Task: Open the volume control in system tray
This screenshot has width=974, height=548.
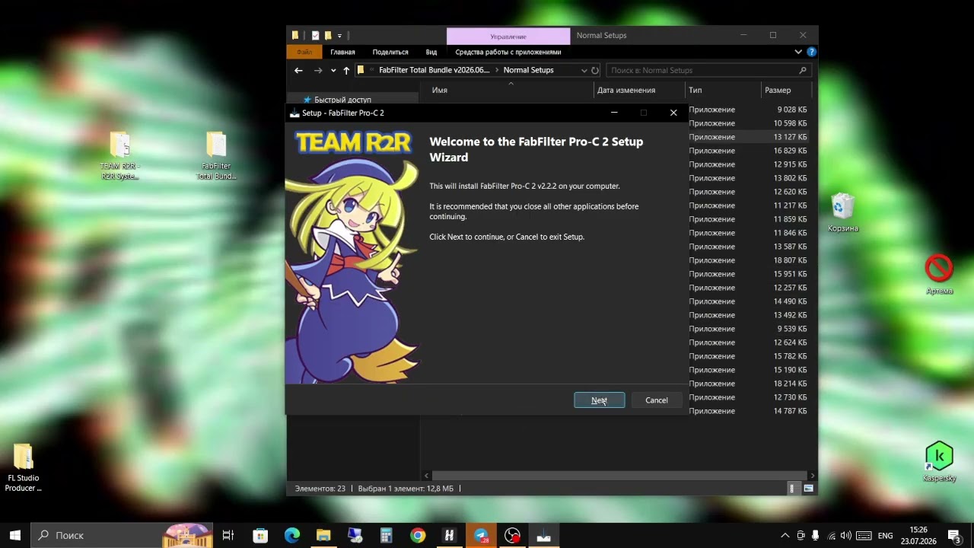Action: click(x=846, y=535)
